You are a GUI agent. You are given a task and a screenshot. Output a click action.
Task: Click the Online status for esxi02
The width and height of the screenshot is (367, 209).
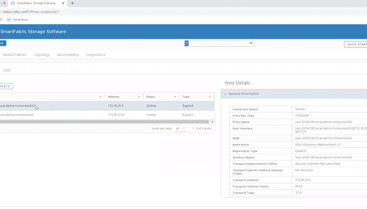pos(151,106)
